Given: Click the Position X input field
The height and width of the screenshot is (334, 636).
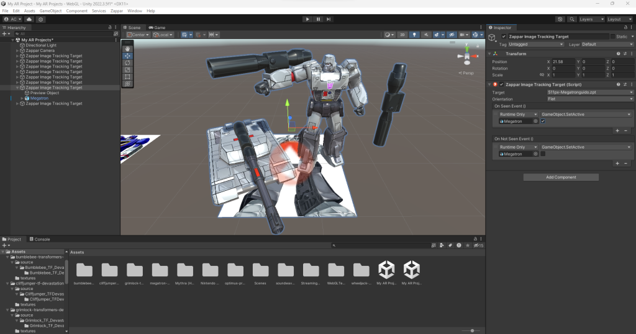Looking at the screenshot, I should click(x=563, y=62).
